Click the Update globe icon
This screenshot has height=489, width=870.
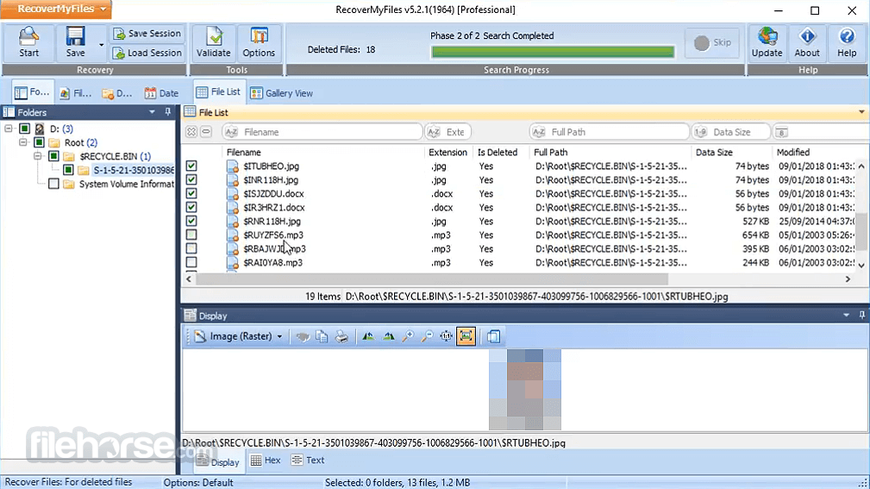[767, 42]
